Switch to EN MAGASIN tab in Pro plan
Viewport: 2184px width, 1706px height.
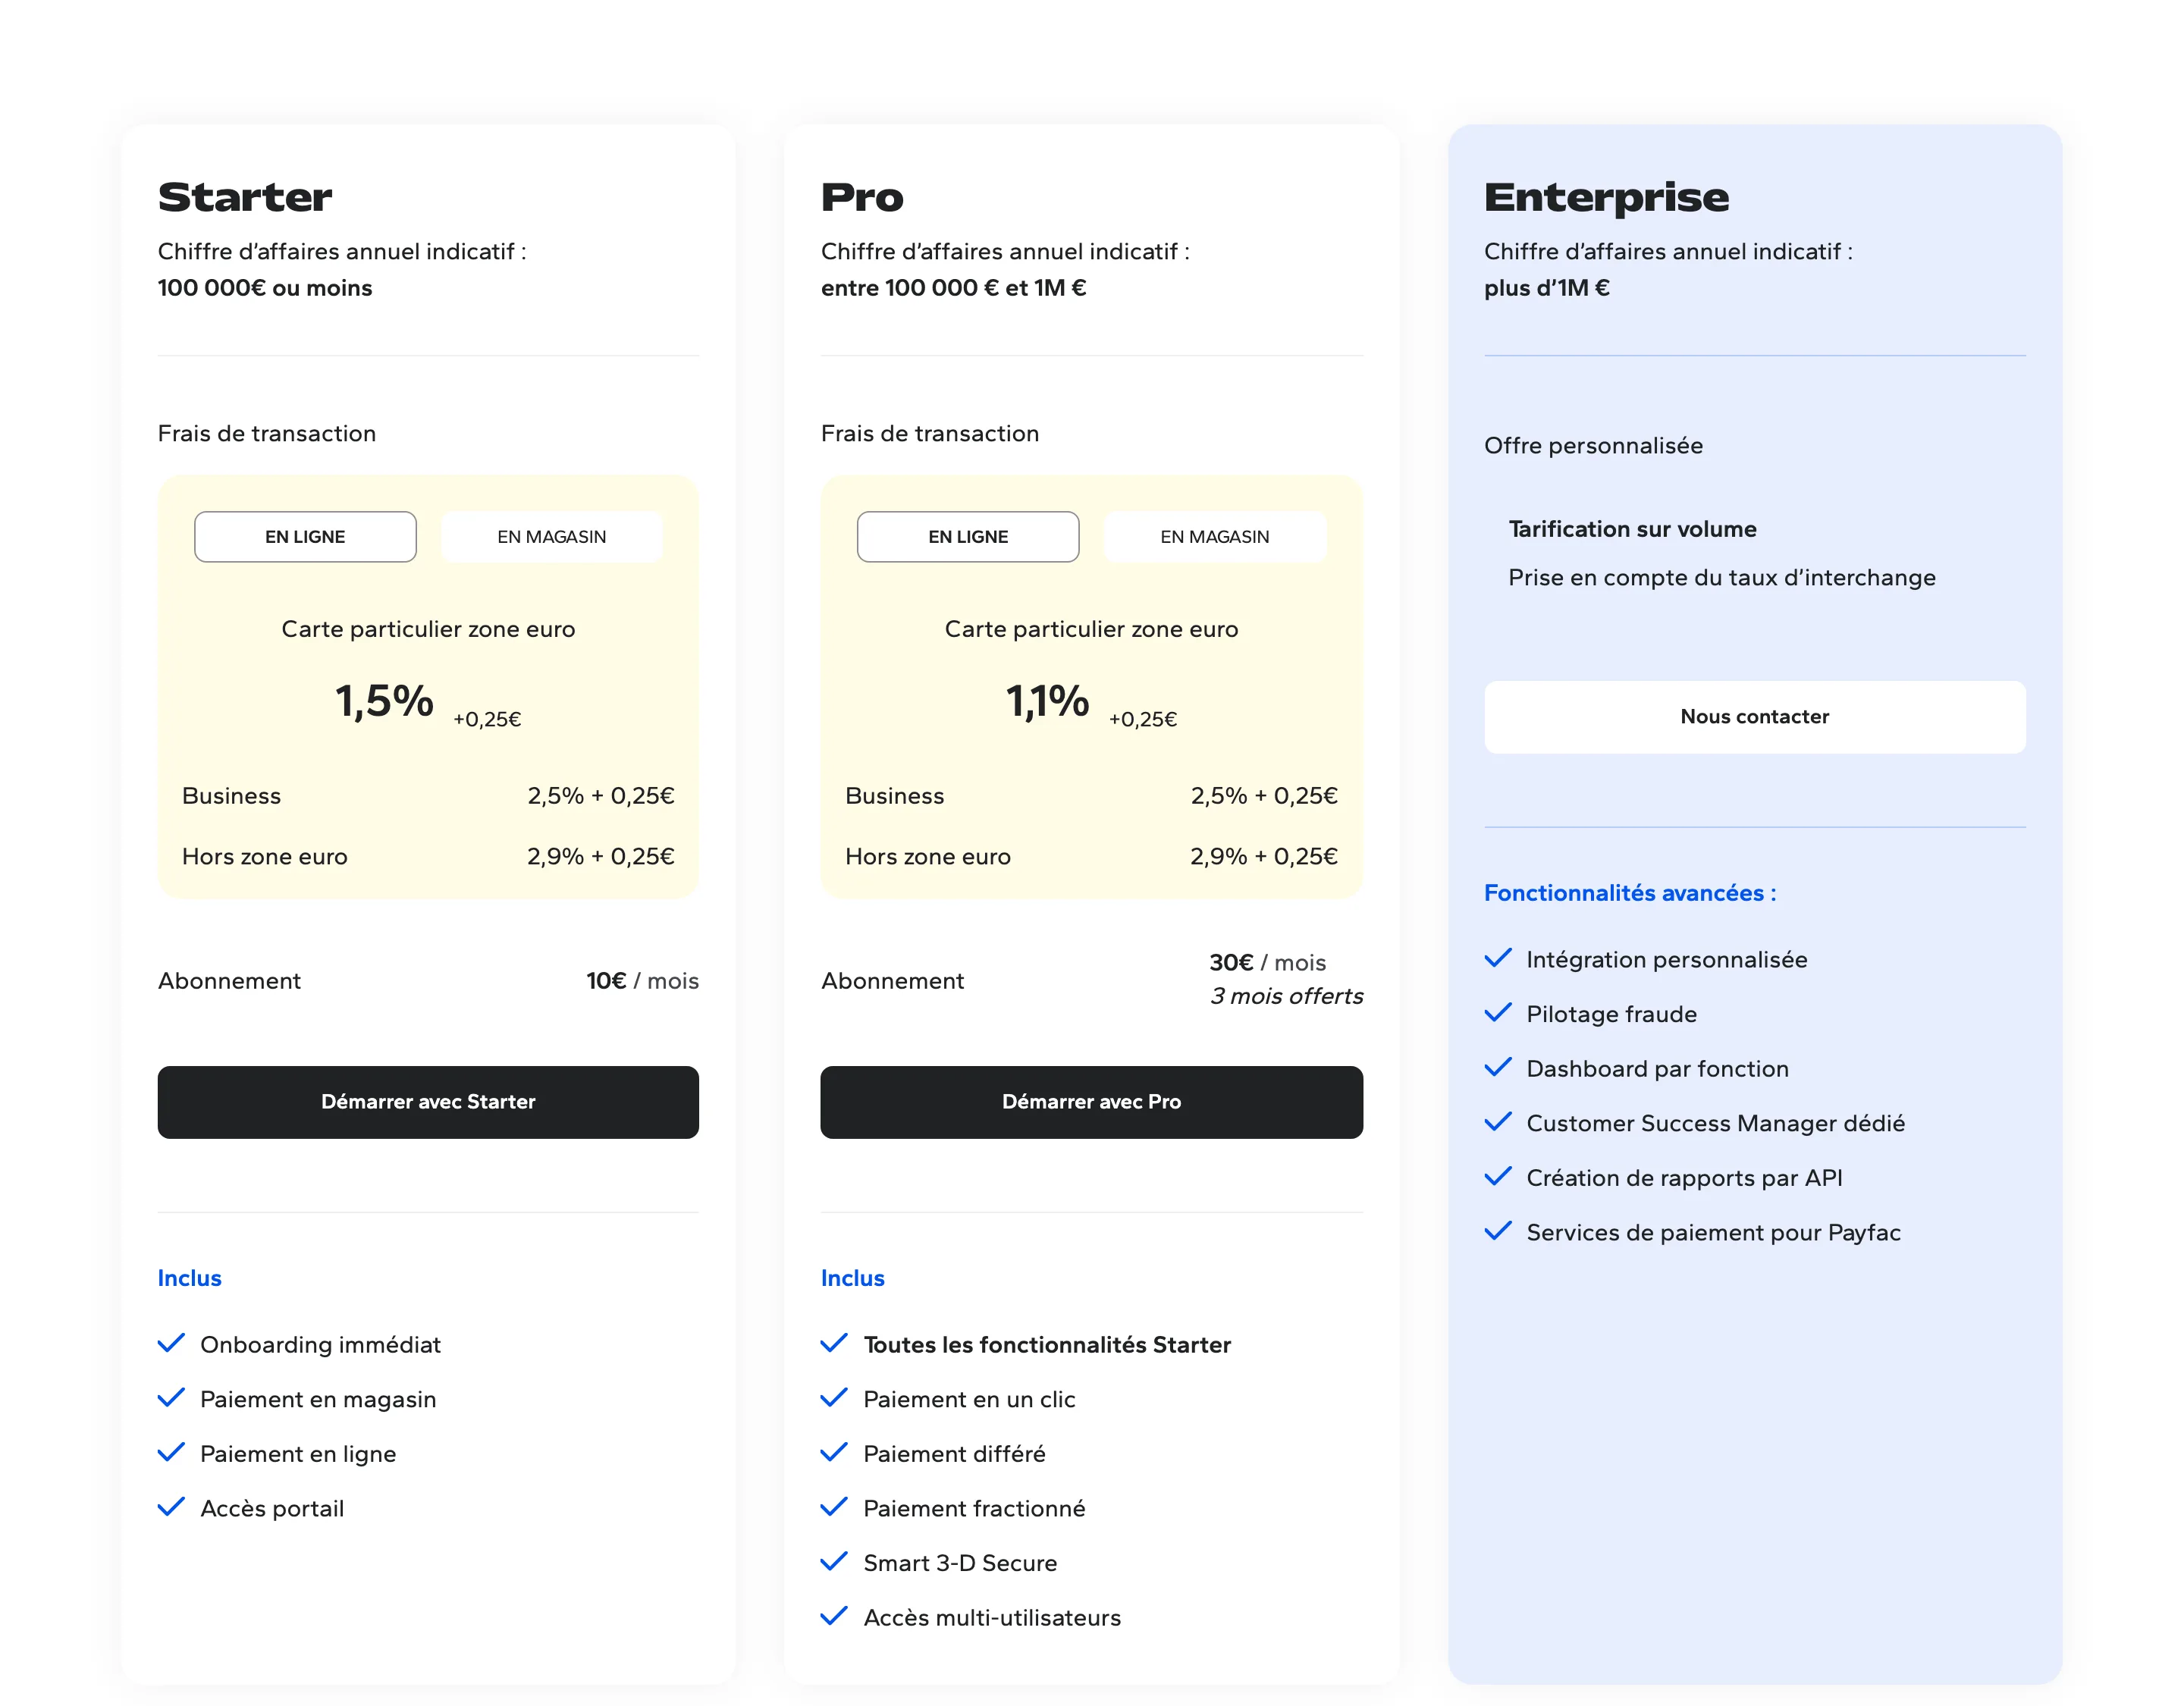1215,537
